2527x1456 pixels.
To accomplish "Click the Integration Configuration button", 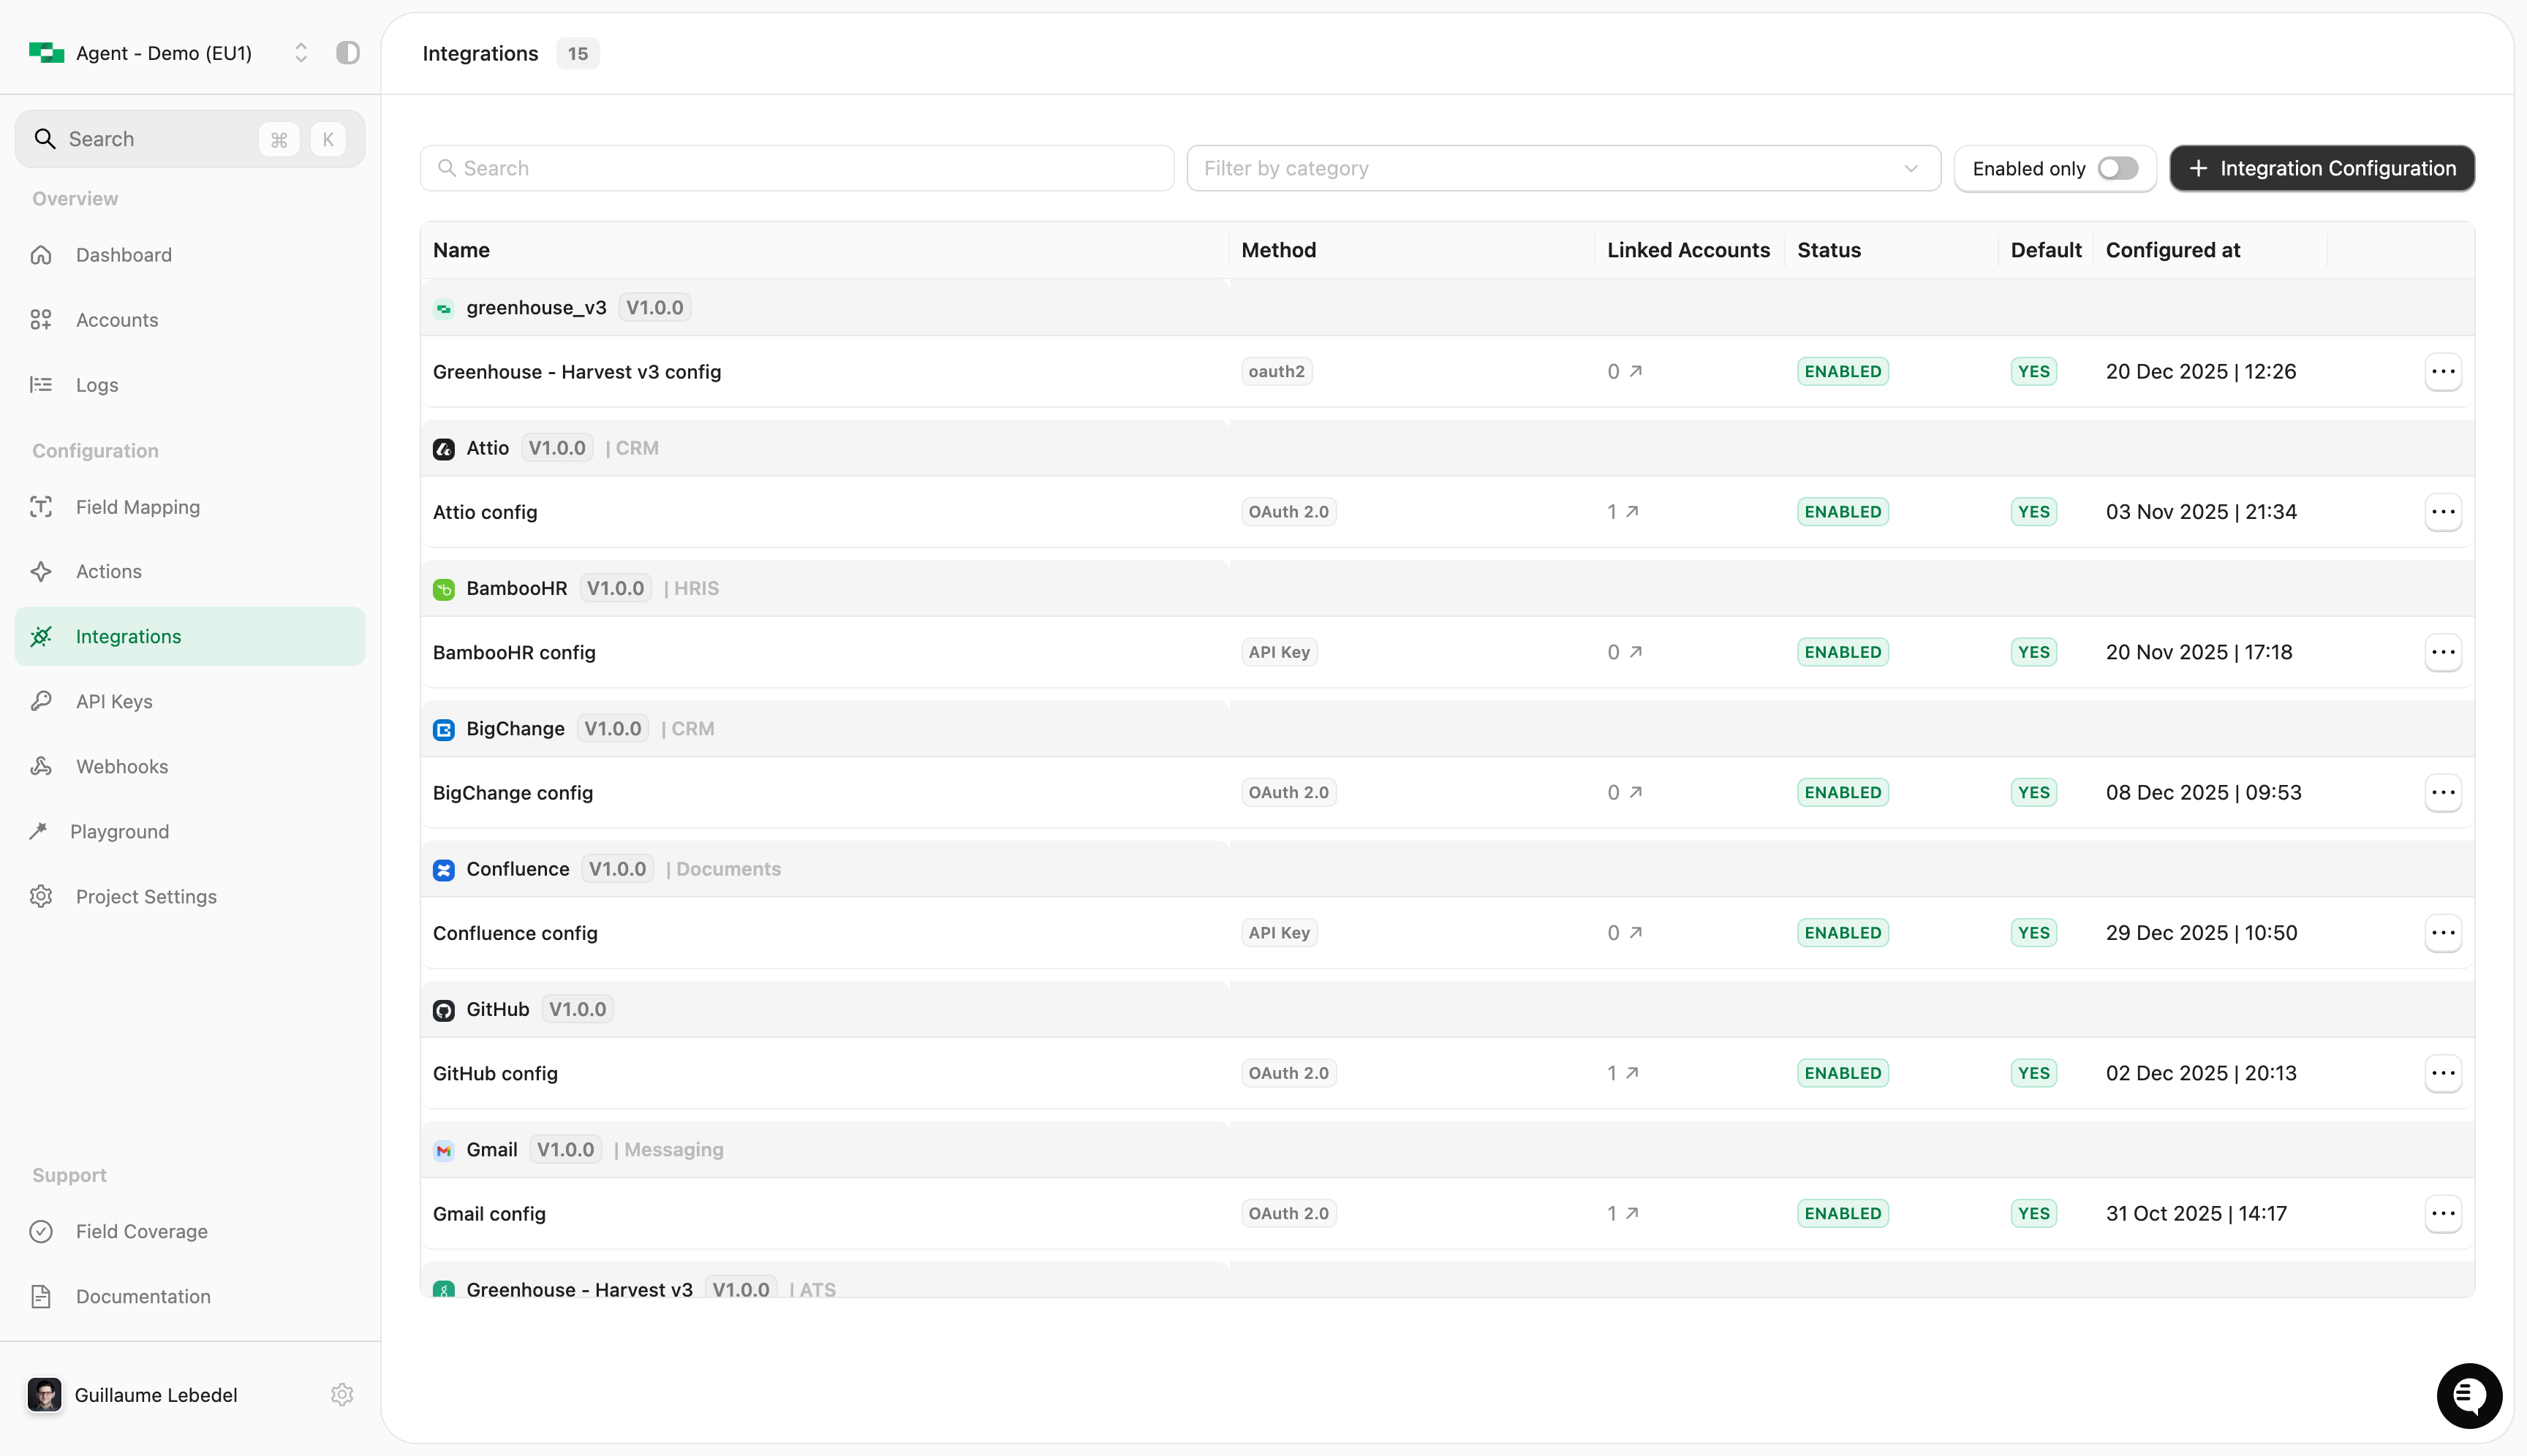I will [2321, 168].
